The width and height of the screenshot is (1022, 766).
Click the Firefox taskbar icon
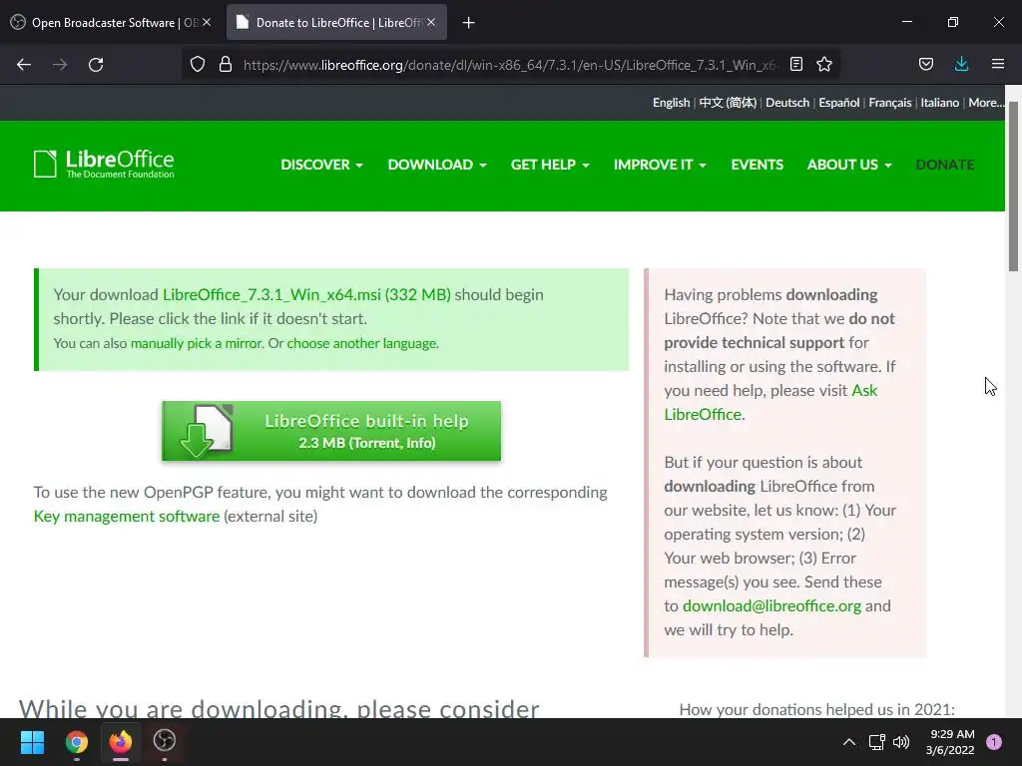coord(121,742)
